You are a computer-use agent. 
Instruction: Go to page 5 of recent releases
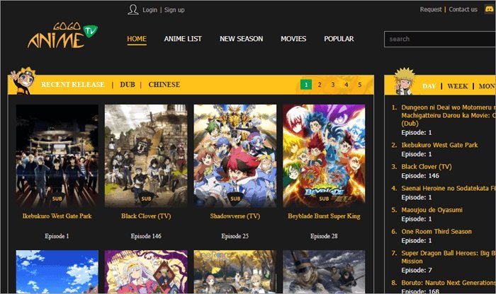pos(360,85)
